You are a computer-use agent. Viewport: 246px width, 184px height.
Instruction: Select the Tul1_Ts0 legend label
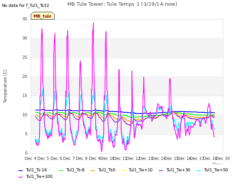coord(107,170)
